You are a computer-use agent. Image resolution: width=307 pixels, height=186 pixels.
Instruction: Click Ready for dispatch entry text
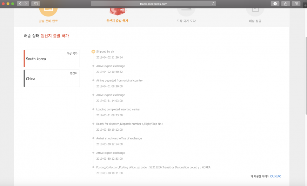(x=129, y=124)
